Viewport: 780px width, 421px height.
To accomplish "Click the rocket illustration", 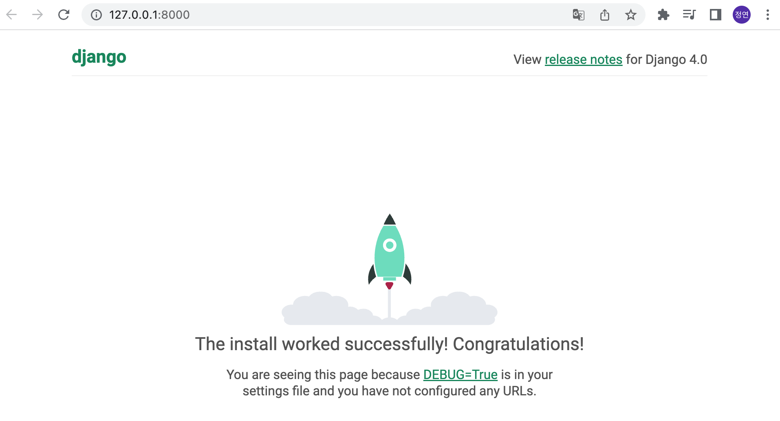I will click(x=390, y=269).
